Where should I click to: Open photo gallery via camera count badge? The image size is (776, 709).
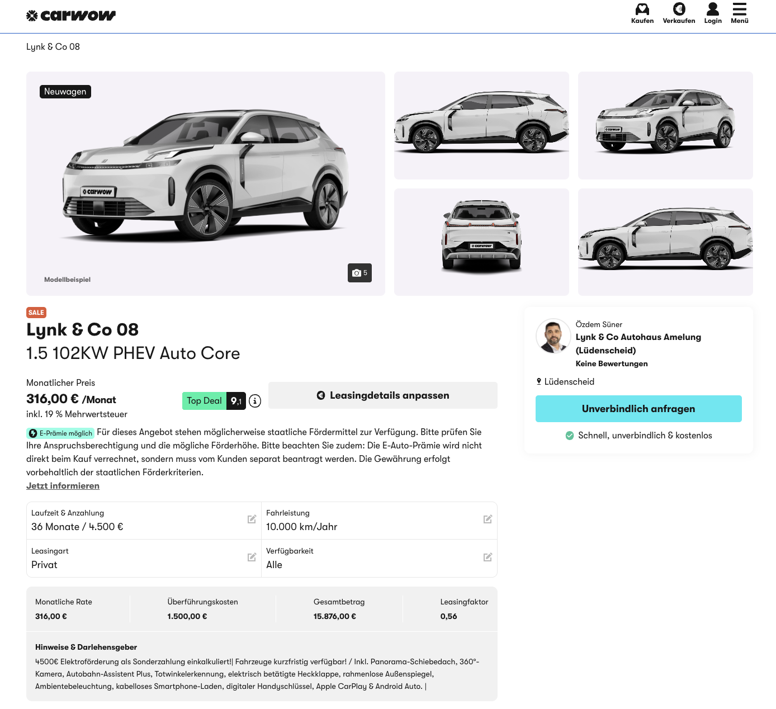click(x=359, y=273)
